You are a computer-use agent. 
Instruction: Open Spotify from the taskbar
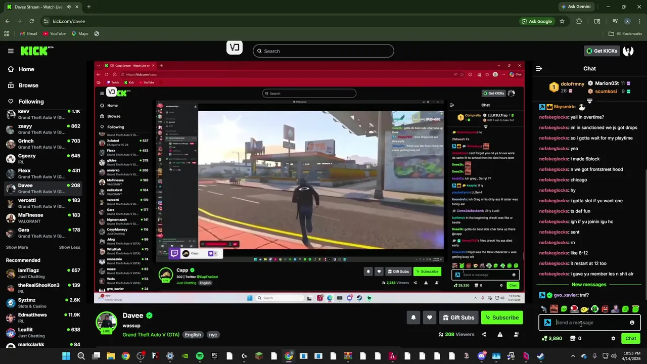coord(200,356)
